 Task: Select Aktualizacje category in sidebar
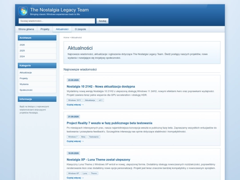point(37,72)
